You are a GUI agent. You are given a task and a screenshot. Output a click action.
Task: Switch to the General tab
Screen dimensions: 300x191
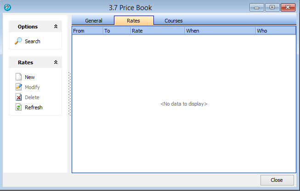(x=93, y=21)
